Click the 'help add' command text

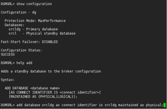click(24, 63)
